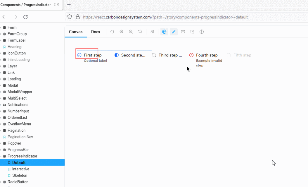Switch to the Docs tab
Viewport: 308px width, 187px height.
96,32
